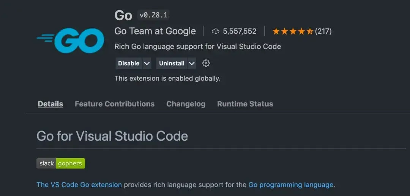
Task: Open the Feature Contributions tab
Action: pyautogui.click(x=115, y=104)
